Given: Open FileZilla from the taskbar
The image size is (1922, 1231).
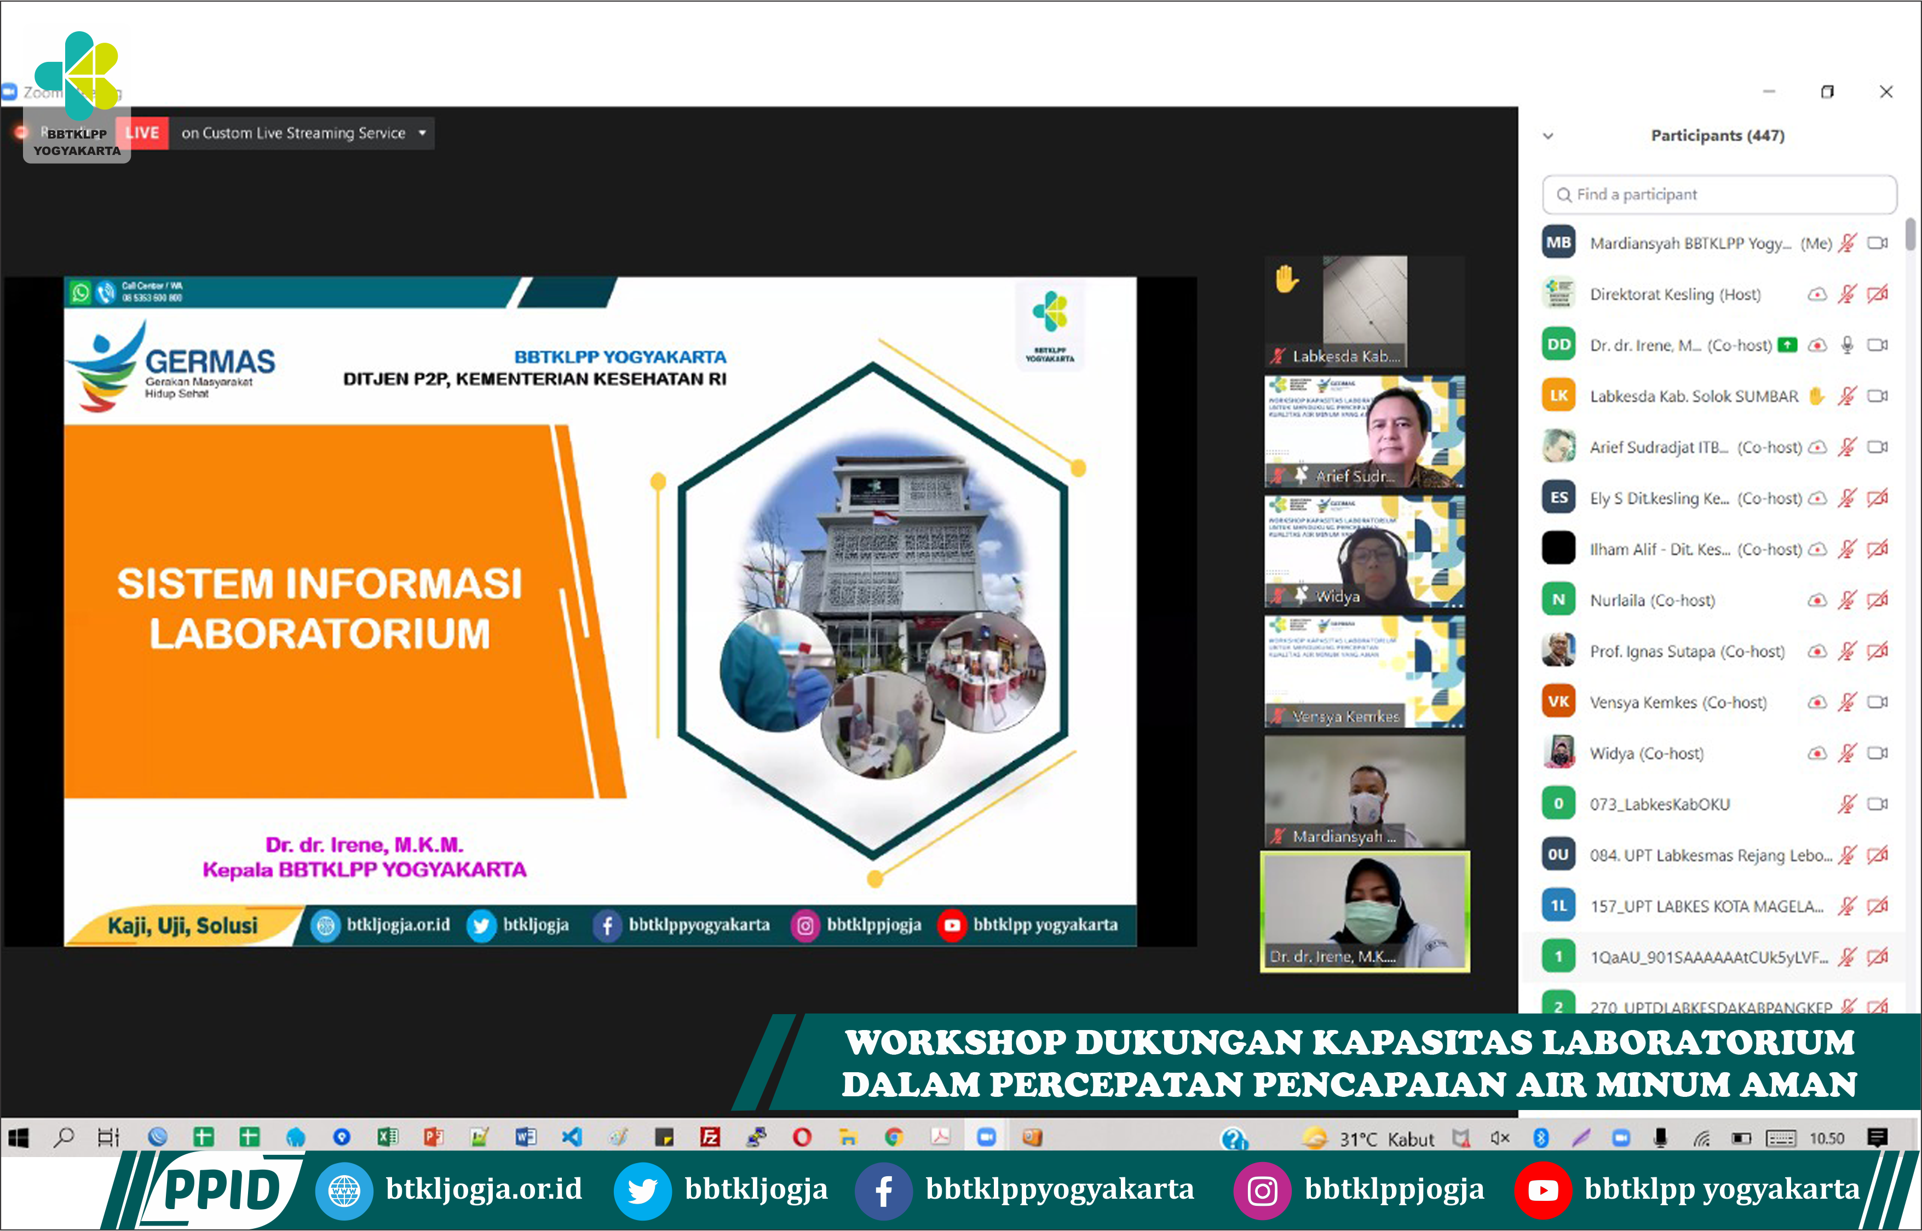Looking at the screenshot, I should click(710, 1137).
